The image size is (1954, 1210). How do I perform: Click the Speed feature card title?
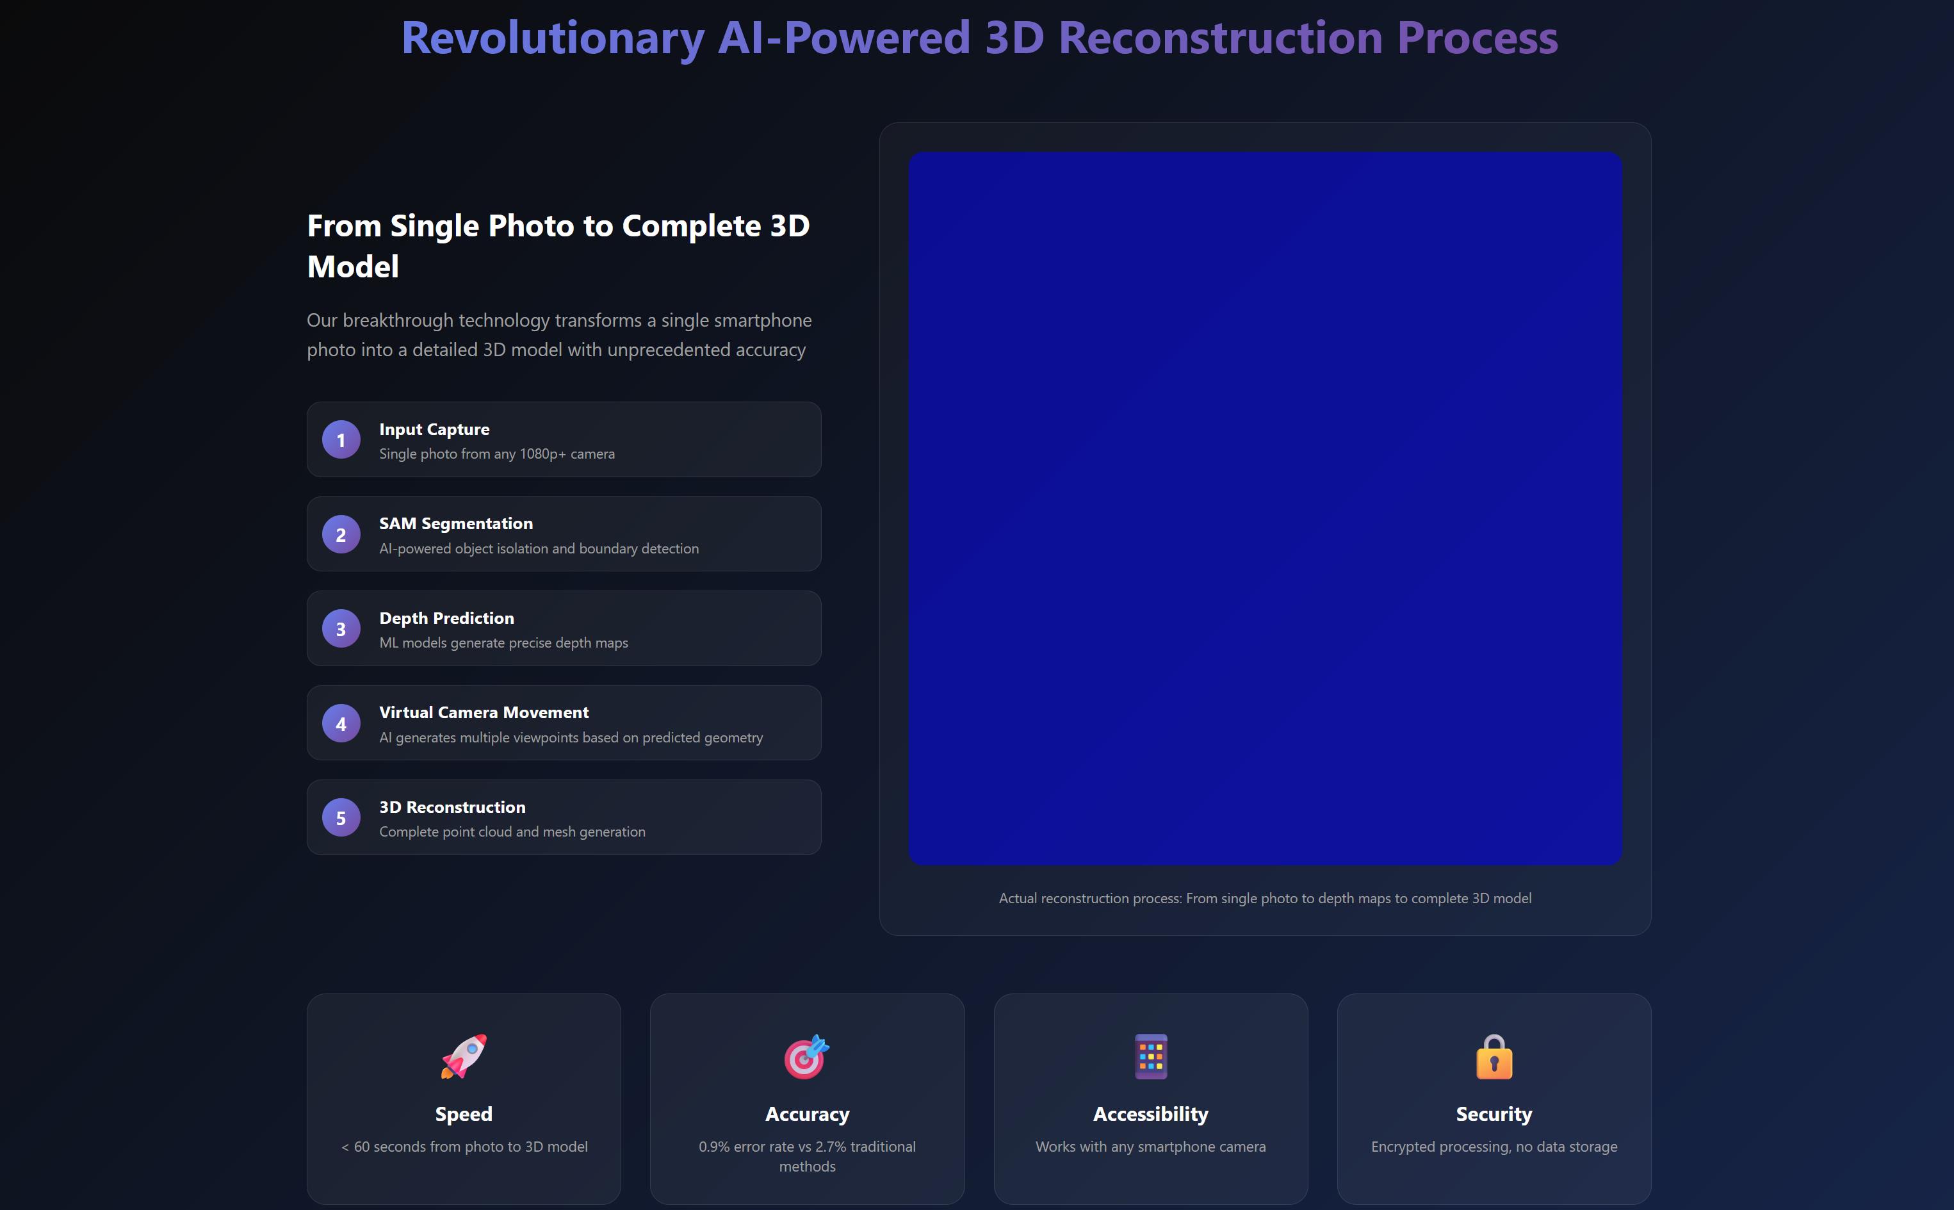click(x=463, y=1114)
